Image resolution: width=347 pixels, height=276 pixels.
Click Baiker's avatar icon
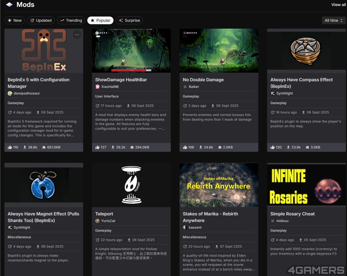pos(185,87)
